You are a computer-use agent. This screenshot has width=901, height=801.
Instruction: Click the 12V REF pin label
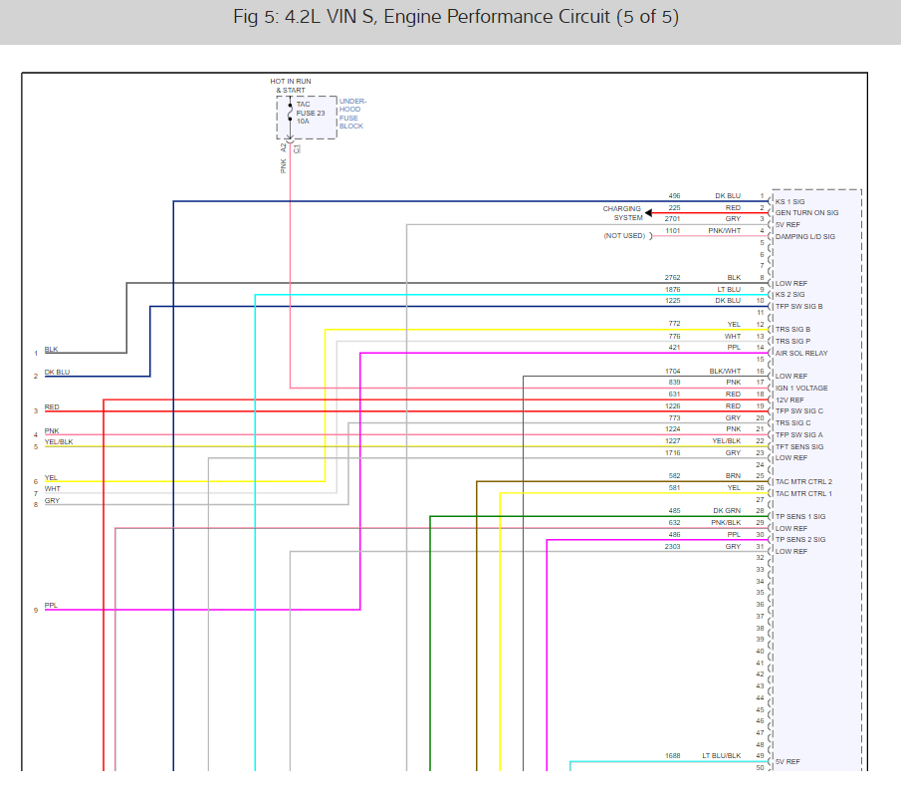[x=789, y=400]
